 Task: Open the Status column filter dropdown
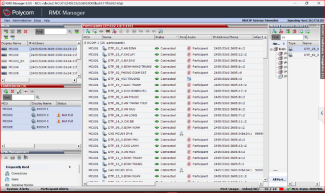tap(177, 37)
